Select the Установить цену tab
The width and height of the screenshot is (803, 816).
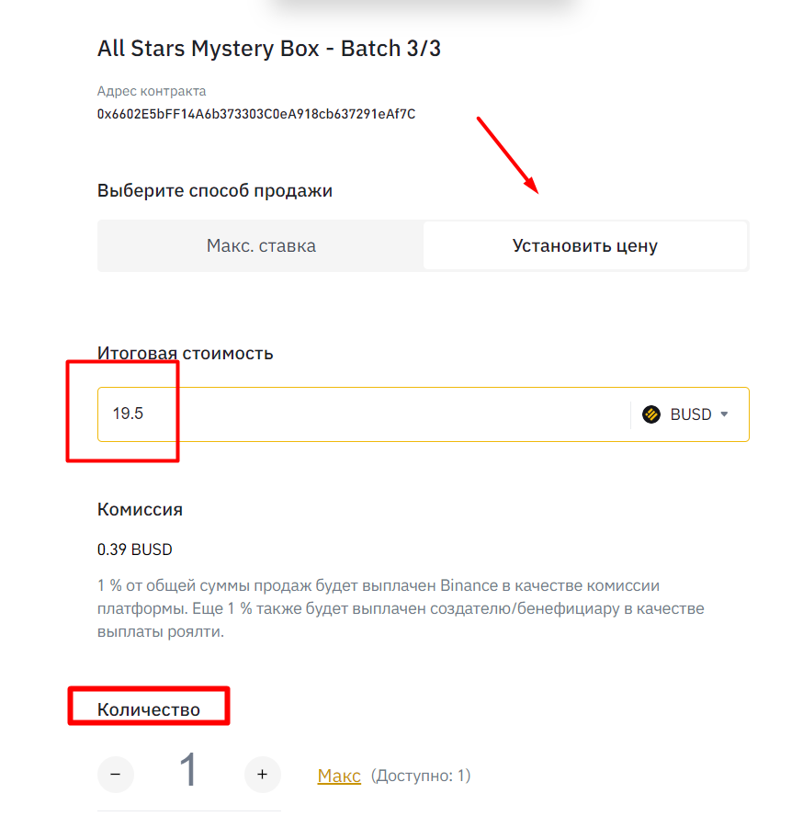585,246
